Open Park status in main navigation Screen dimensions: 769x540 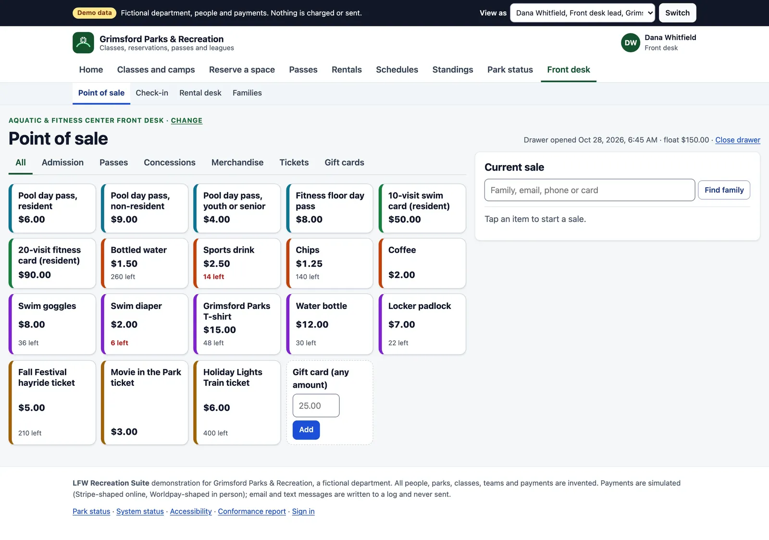[x=510, y=70]
